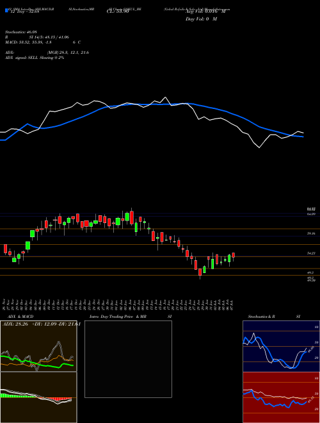Select the 'ADX: 28.26 +DY: 12.09' readout
The image size is (320, 423).
(x=29, y=324)
